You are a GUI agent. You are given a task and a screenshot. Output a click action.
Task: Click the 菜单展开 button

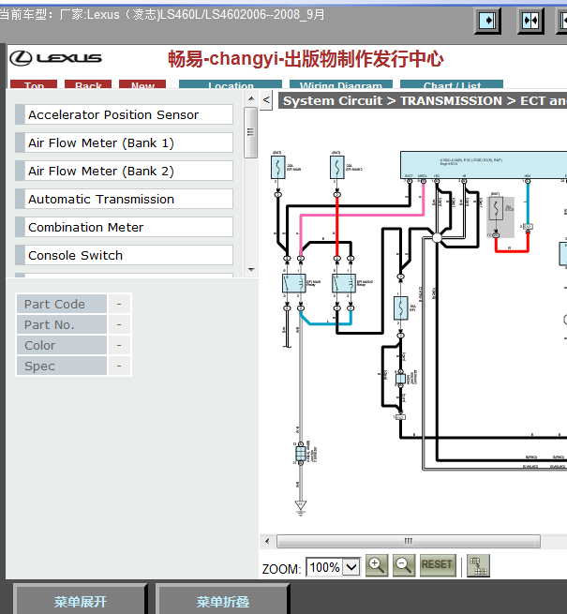coord(81,601)
